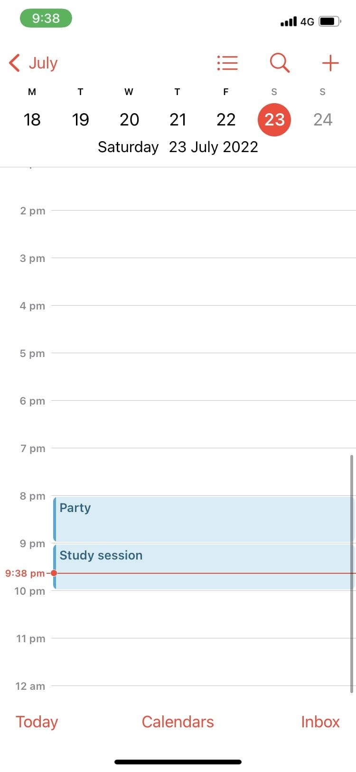Screen dimensions: 356x772
Task: Jump to Today
Action: click(x=37, y=722)
